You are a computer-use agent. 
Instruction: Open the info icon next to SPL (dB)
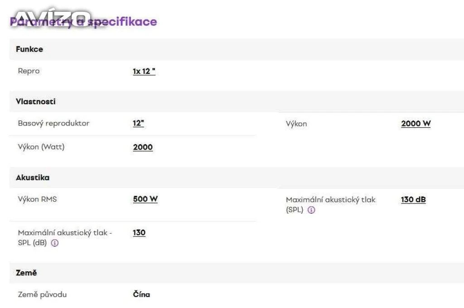(55, 243)
